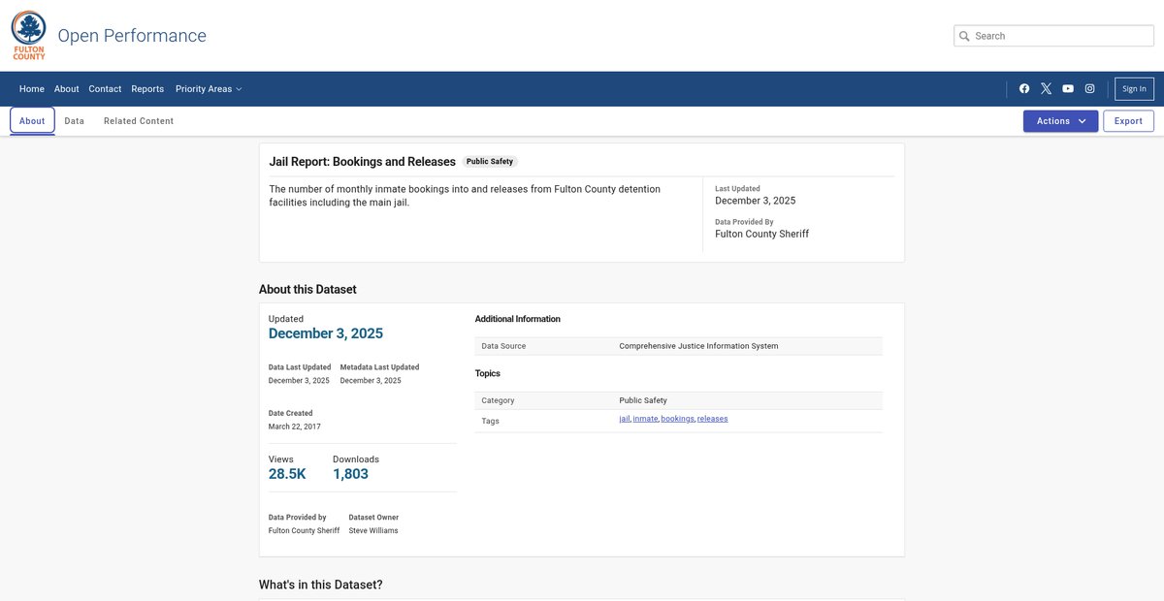The image size is (1164, 601).
Task: Open the Instagram icon
Action: coord(1089,89)
